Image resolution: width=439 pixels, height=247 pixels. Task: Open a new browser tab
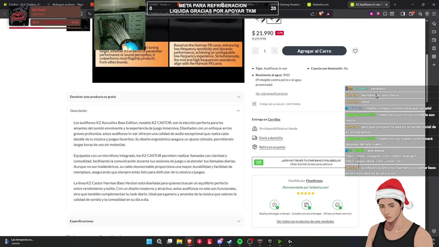[x=395, y=4]
